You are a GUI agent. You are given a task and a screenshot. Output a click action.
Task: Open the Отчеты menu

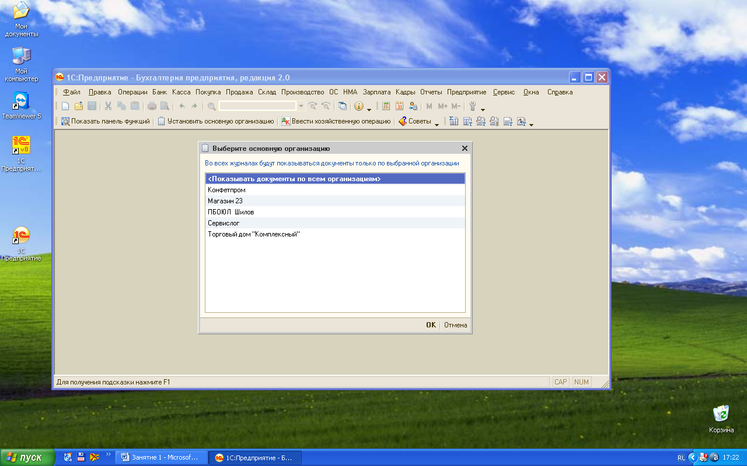coord(431,92)
